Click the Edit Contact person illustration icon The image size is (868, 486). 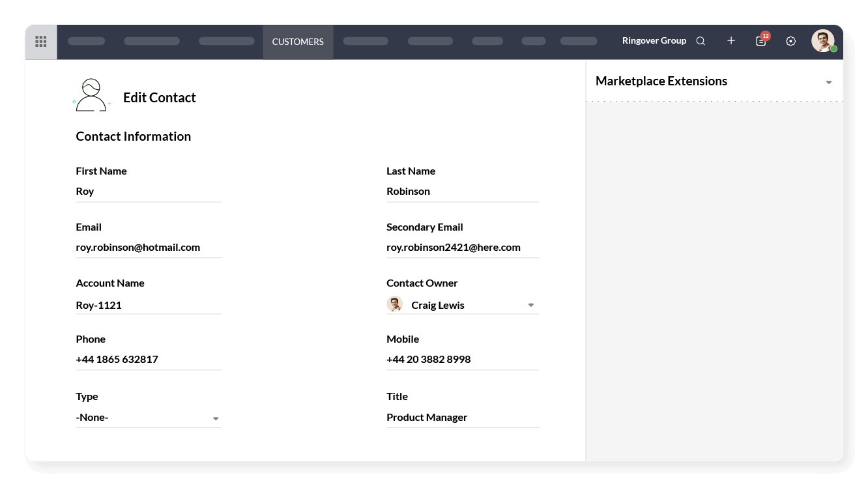coord(91,94)
